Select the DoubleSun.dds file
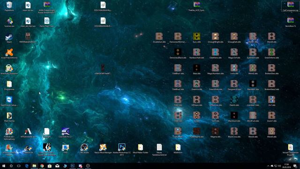The width and height of the screenshot is (300, 169). [x=159, y=38]
